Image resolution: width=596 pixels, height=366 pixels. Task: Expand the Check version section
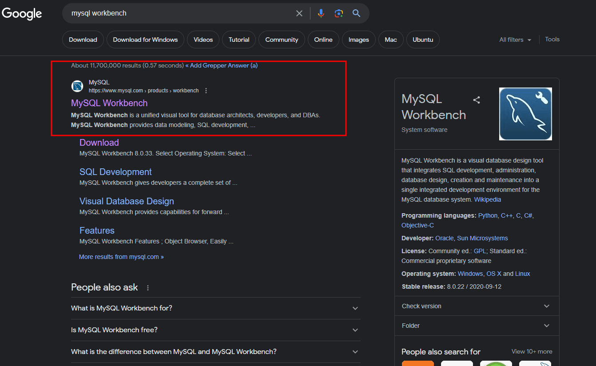point(477,306)
